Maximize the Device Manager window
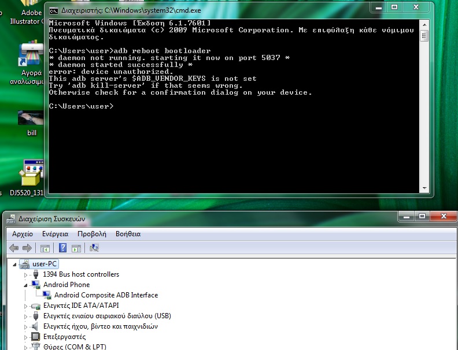Screen dimensions: 458x350 pyautogui.click(x=422, y=216)
